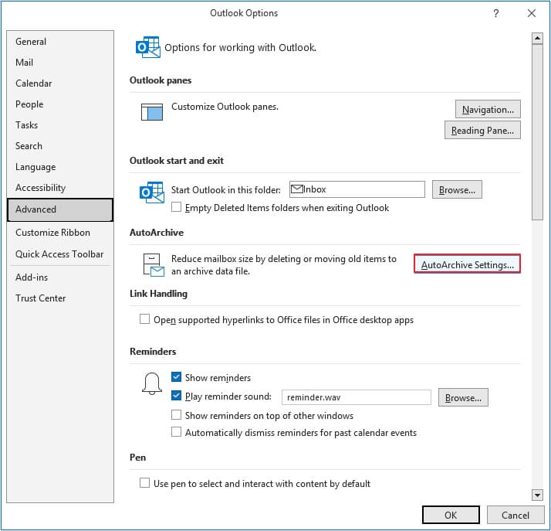Enable Empty Deleted Items folders when exiting
Viewport: 551px width, 531px height.
176,207
